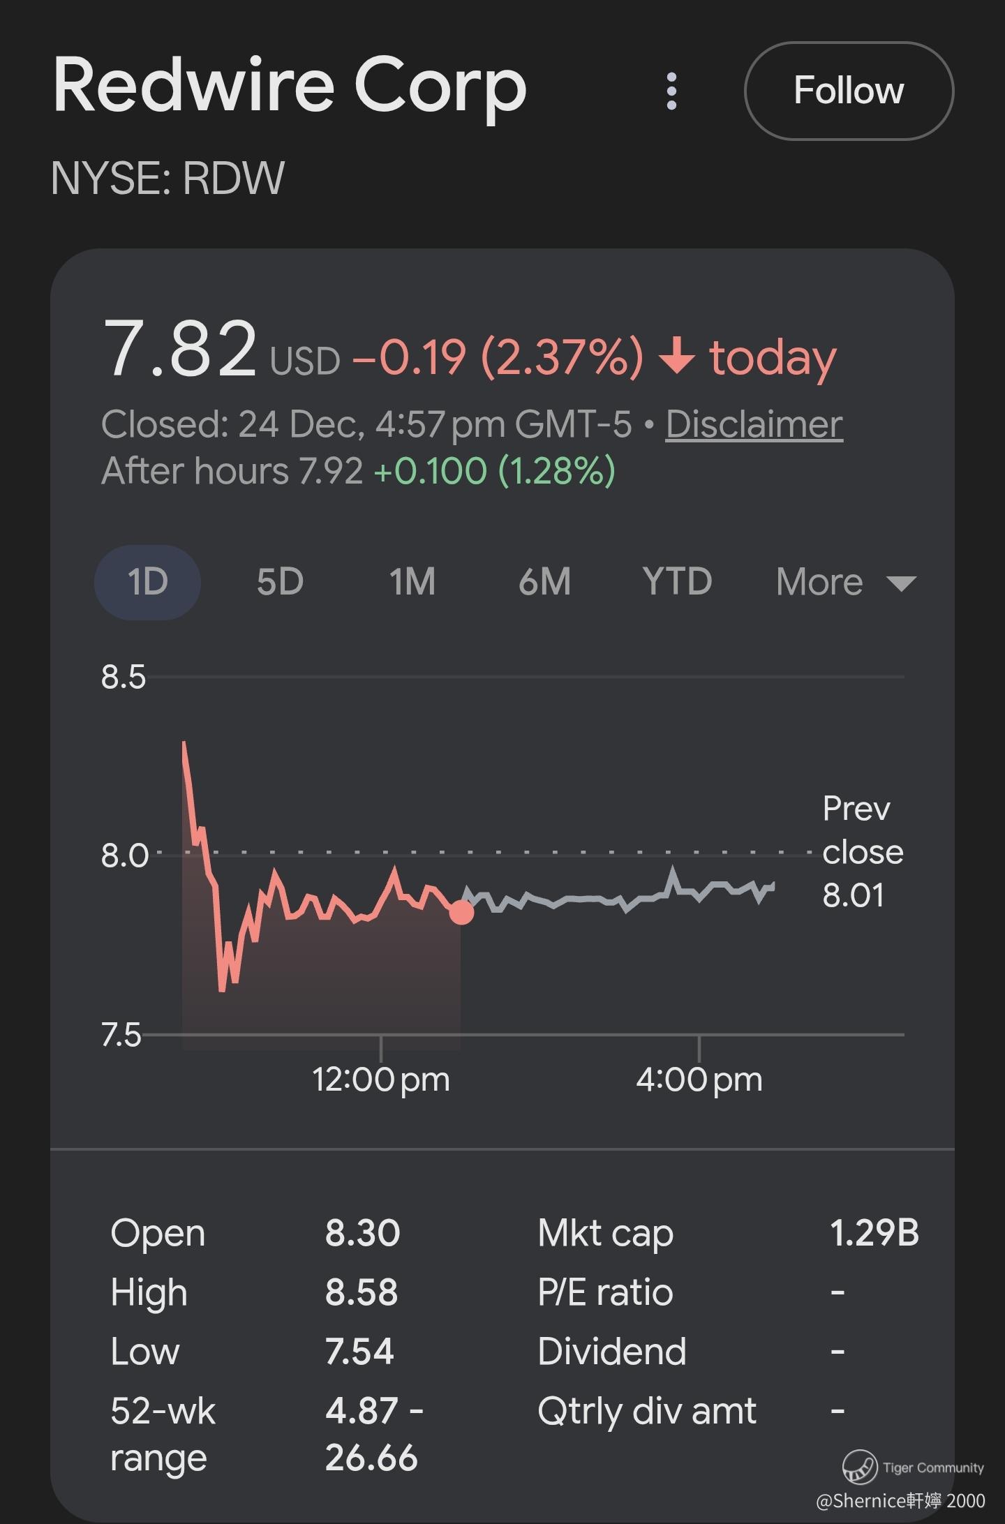Image resolution: width=1005 pixels, height=1524 pixels.
Task: Open the Disclaimer link
Action: (754, 424)
